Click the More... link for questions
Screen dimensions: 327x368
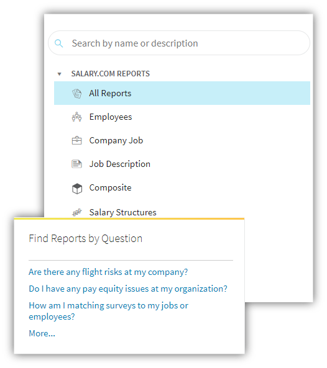pyautogui.click(x=42, y=333)
